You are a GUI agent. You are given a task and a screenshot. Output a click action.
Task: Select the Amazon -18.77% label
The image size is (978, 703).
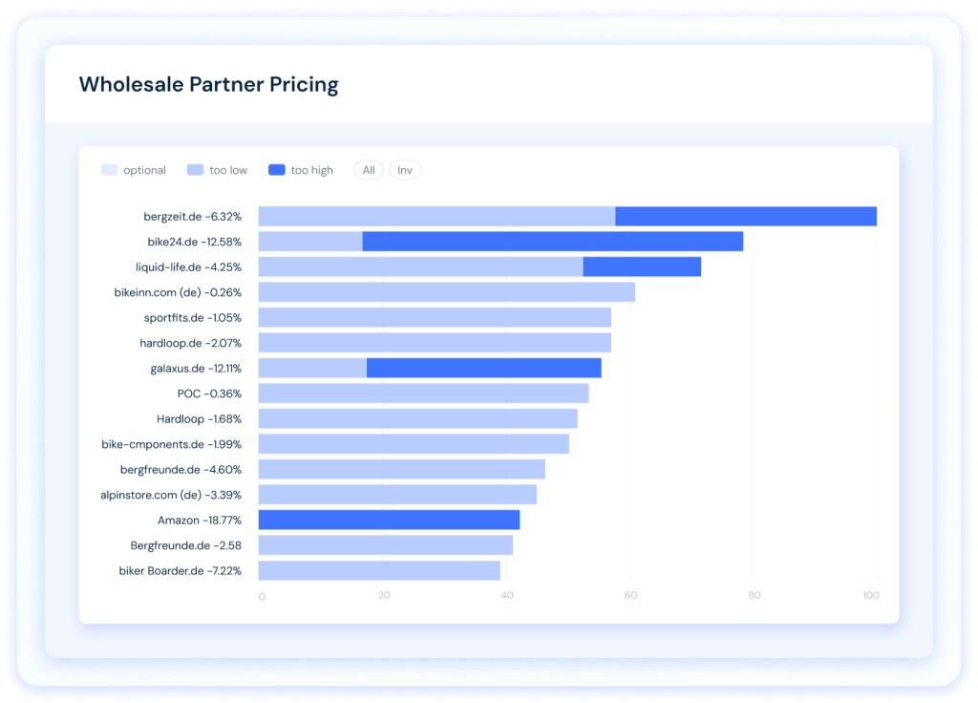200,520
